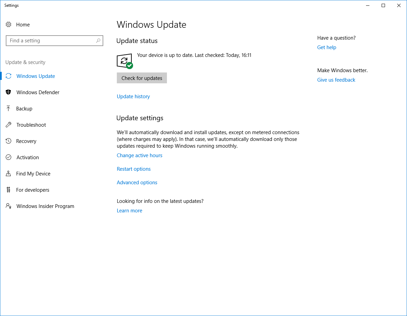Click the Windows Update sync arrows icon

point(8,76)
